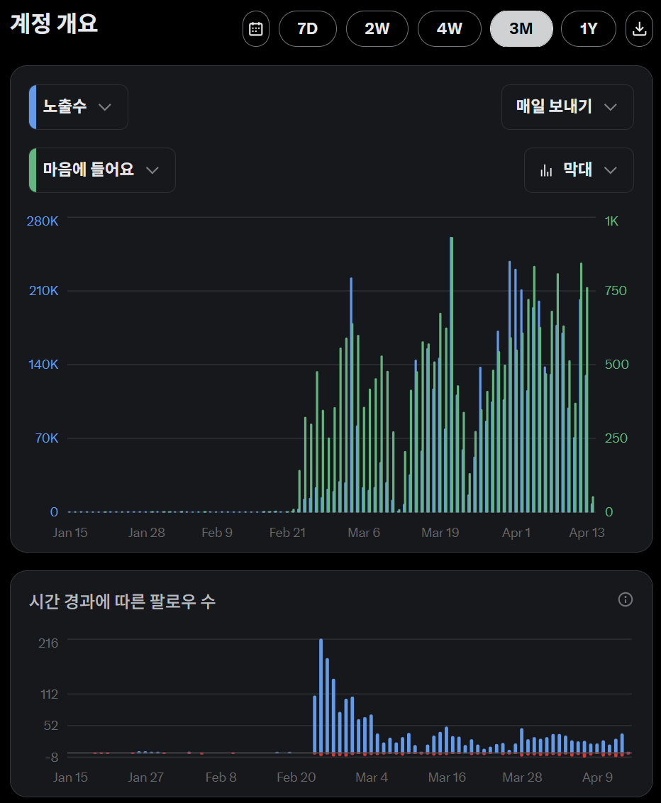Click the green 1K axis label
661x803 pixels.
(x=611, y=221)
